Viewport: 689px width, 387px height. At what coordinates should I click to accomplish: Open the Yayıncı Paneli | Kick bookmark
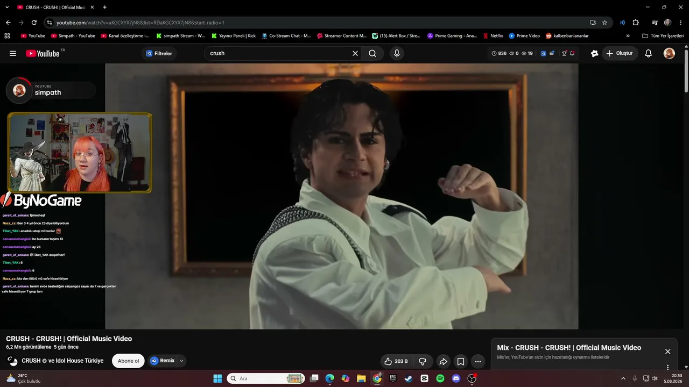coord(233,36)
